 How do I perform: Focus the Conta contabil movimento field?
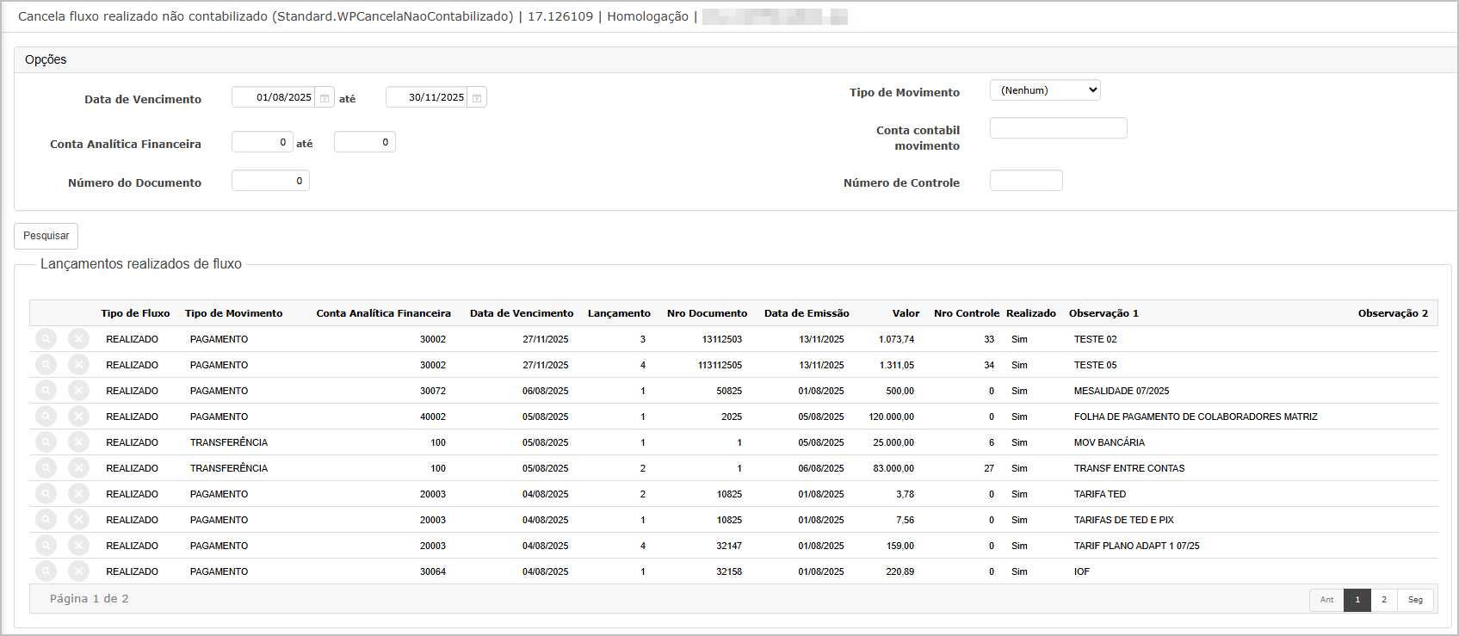coord(1058,128)
